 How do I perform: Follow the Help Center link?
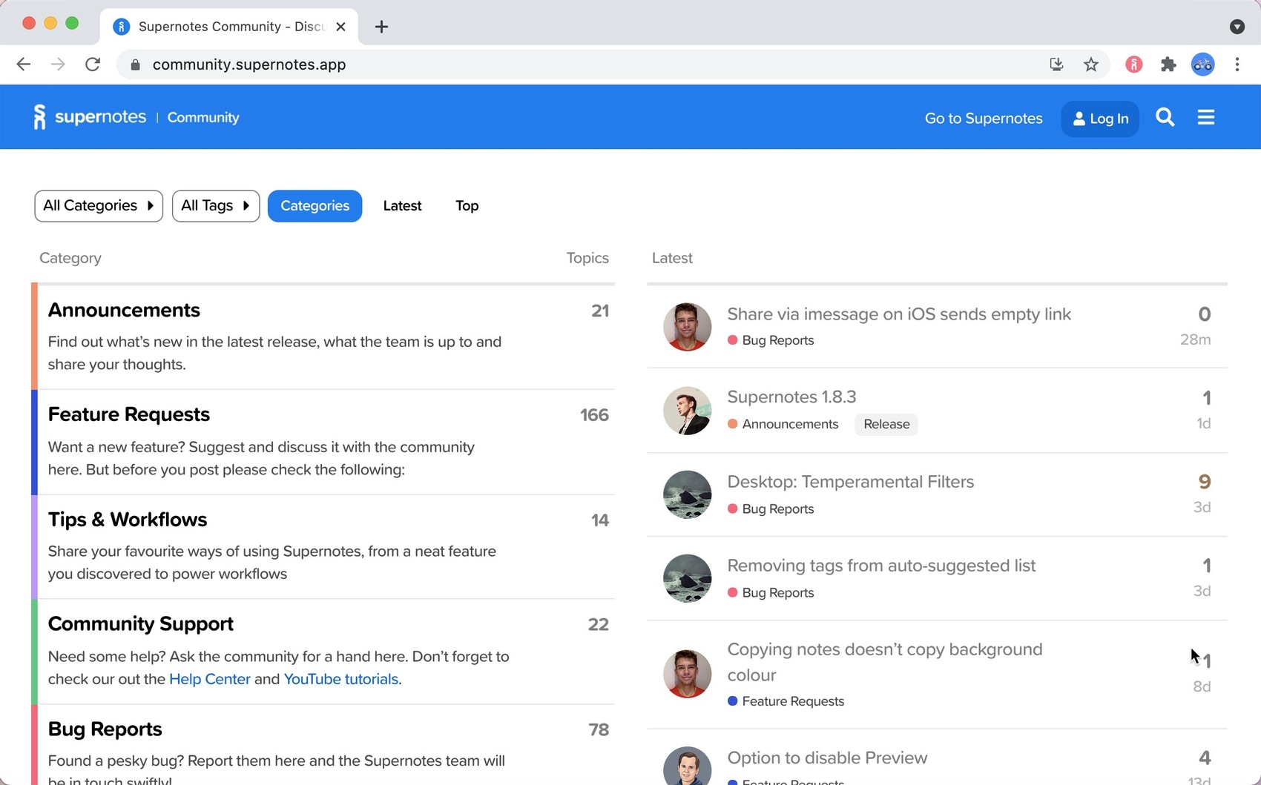[210, 679]
